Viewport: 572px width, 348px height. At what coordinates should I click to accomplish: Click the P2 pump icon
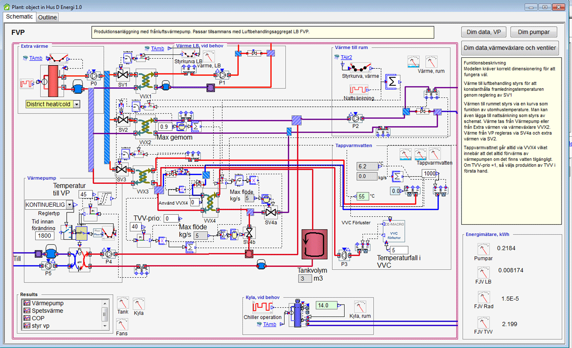(355, 118)
